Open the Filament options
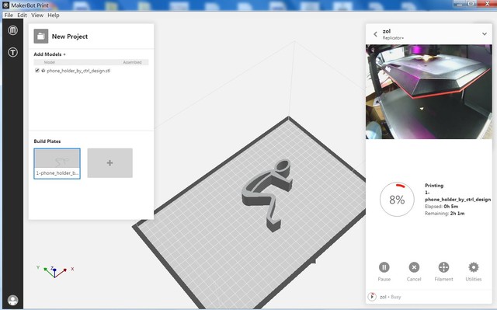The image size is (497, 310). (x=443, y=267)
